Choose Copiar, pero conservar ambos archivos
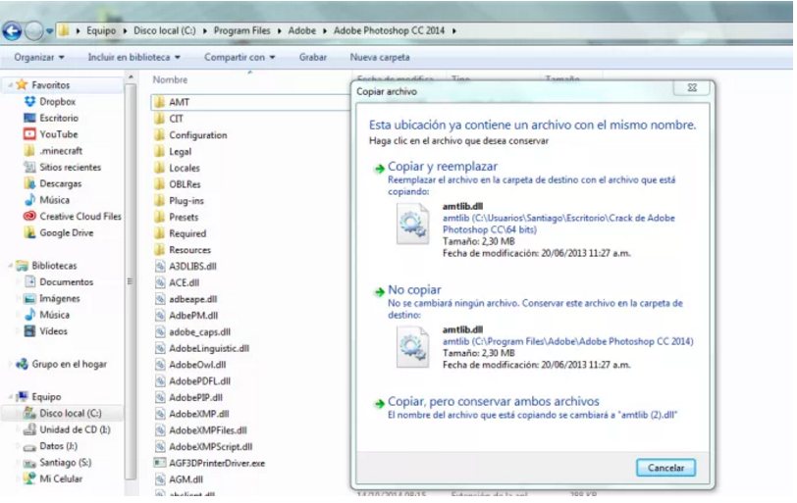This screenshot has height=503, width=797. 493,401
